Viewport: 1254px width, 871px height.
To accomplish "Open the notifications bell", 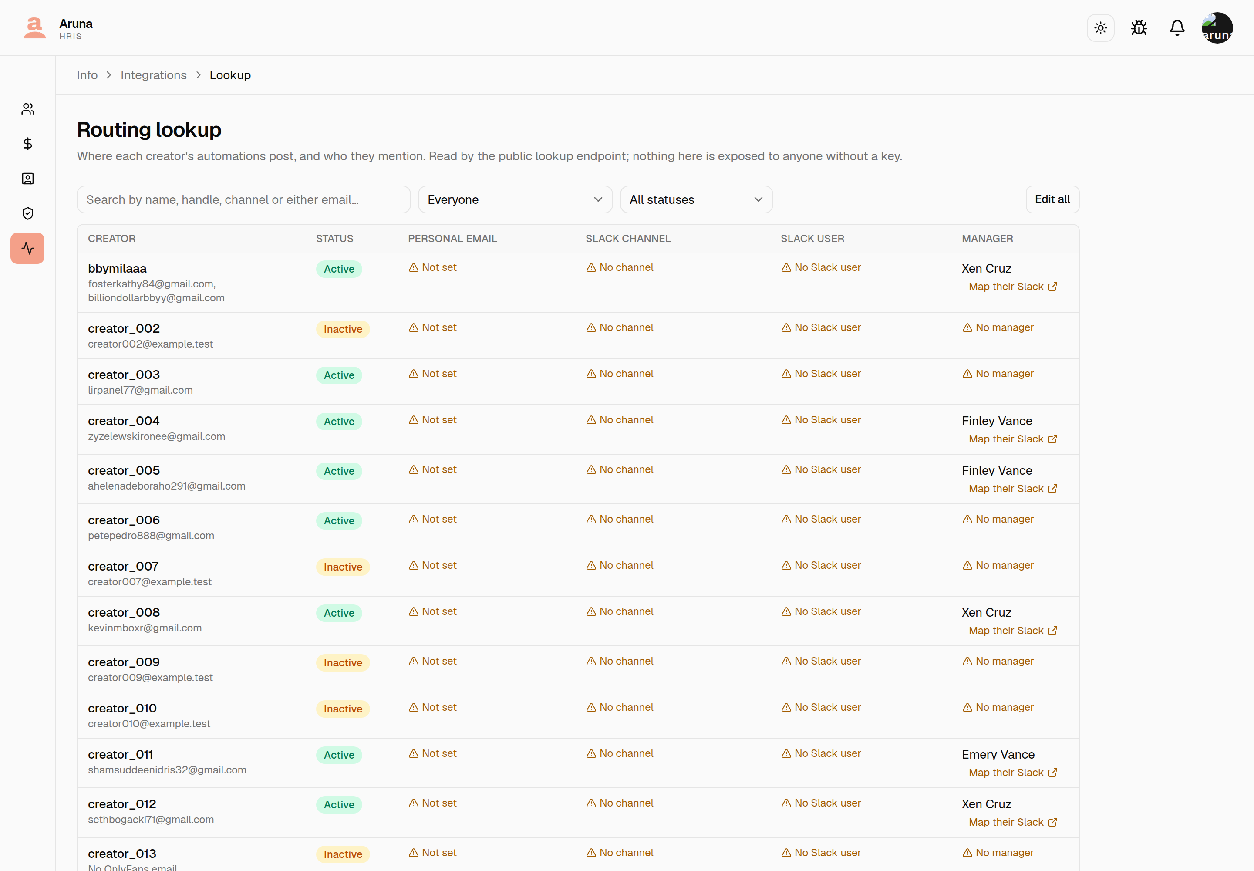I will coord(1176,28).
